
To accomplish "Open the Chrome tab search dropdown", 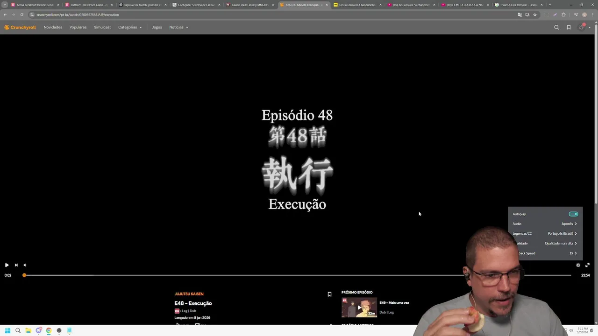I will (5, 5).
